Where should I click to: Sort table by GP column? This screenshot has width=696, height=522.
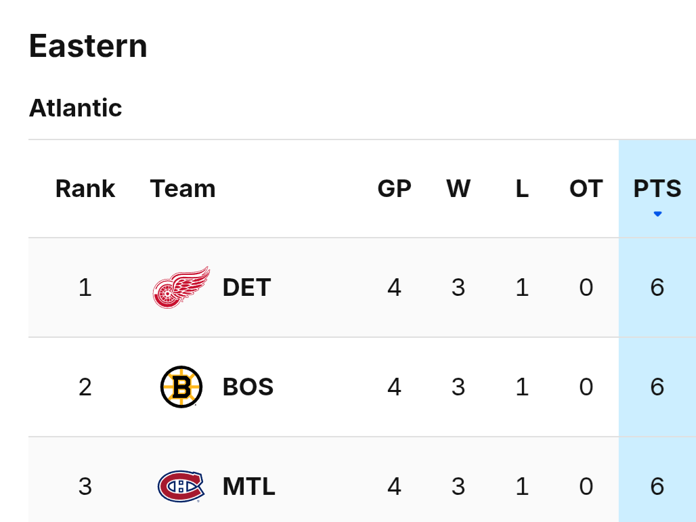pyautogui.click(x=394, y=189)
